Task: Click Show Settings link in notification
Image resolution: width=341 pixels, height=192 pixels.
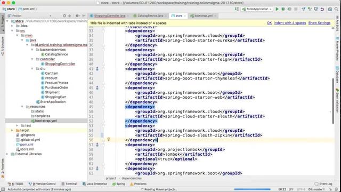Action: click(319, 23)
